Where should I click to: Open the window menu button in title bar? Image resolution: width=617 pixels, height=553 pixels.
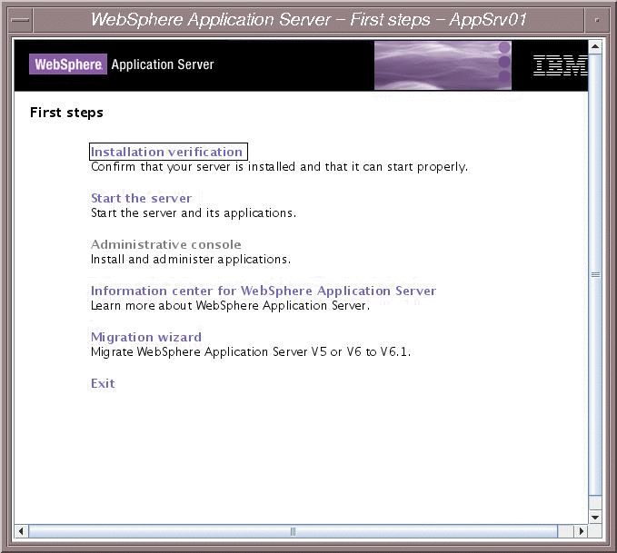[x=20, y=20]
